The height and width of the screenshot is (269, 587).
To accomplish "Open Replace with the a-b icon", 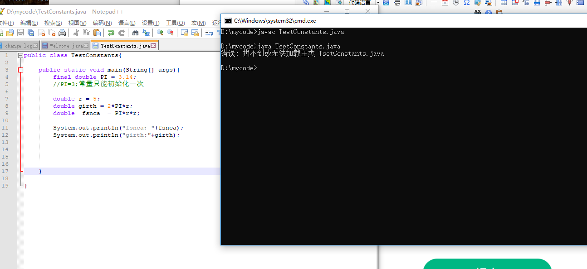I will (146, 33).
